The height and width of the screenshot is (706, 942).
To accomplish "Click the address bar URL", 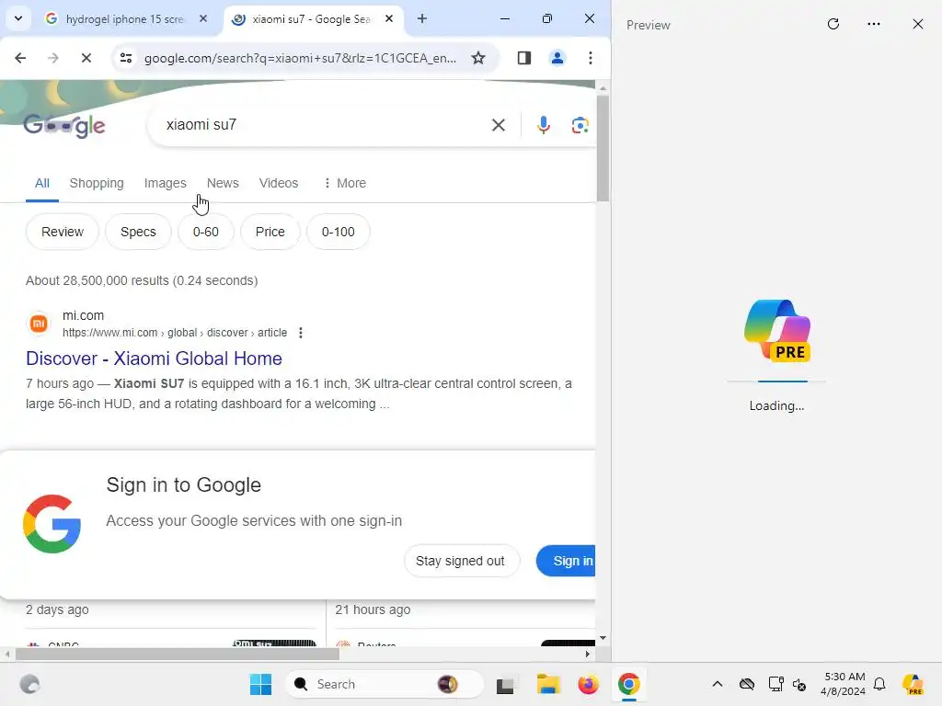I will 300,58.
